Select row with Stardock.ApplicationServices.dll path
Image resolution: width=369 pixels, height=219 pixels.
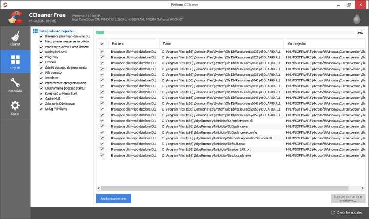click(231, 138)
